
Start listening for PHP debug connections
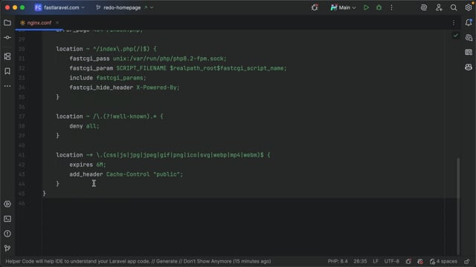pos(315,7)
